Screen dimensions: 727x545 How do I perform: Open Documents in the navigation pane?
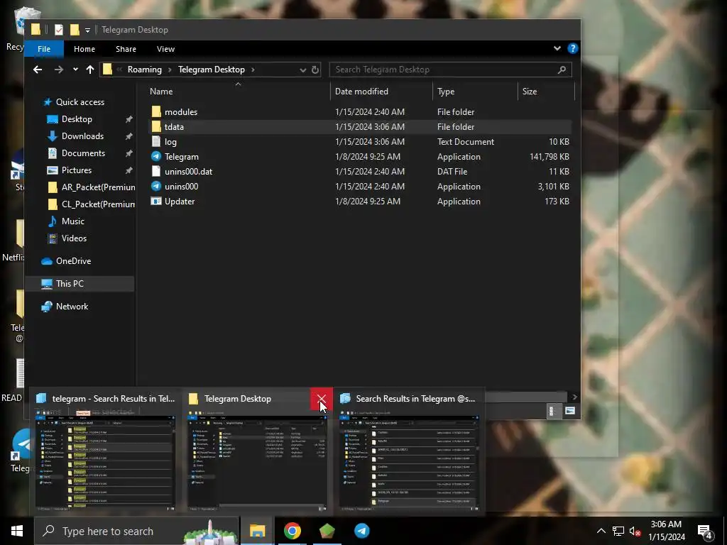tap(83, 153)
